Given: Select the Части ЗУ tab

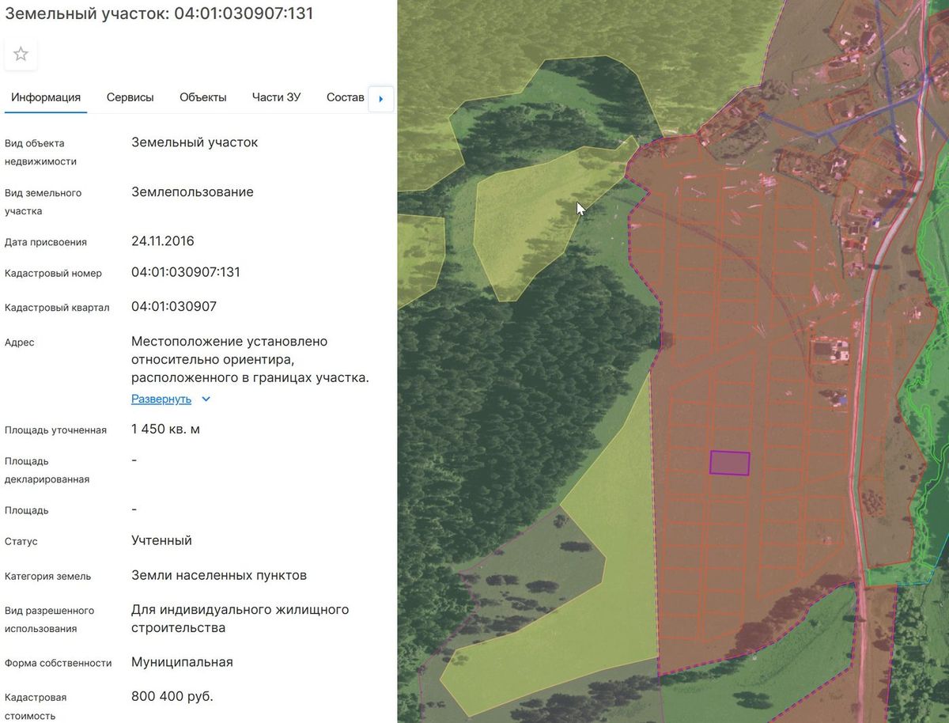Looking at the screenshot, I should pos(277,97).
